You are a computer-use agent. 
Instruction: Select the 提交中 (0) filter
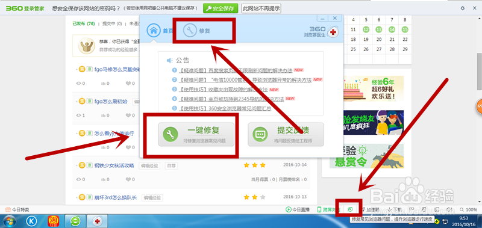point(112,23)
